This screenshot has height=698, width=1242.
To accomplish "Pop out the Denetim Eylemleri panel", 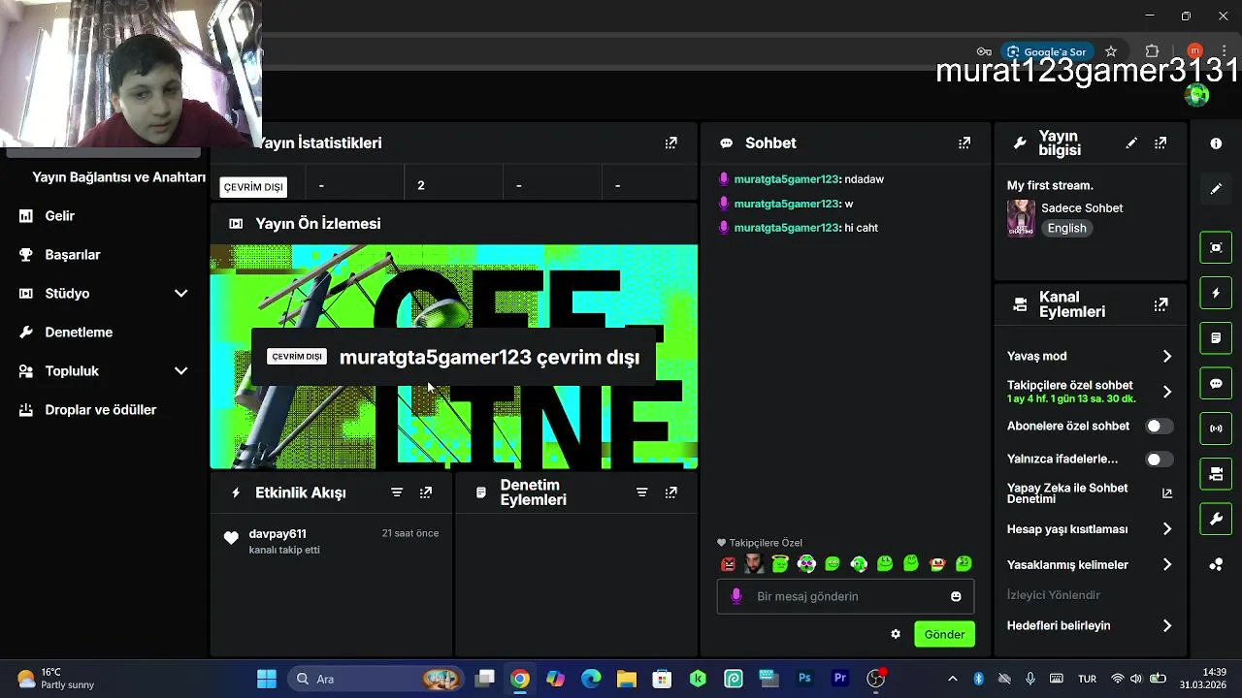I will (x=670, y=492).
